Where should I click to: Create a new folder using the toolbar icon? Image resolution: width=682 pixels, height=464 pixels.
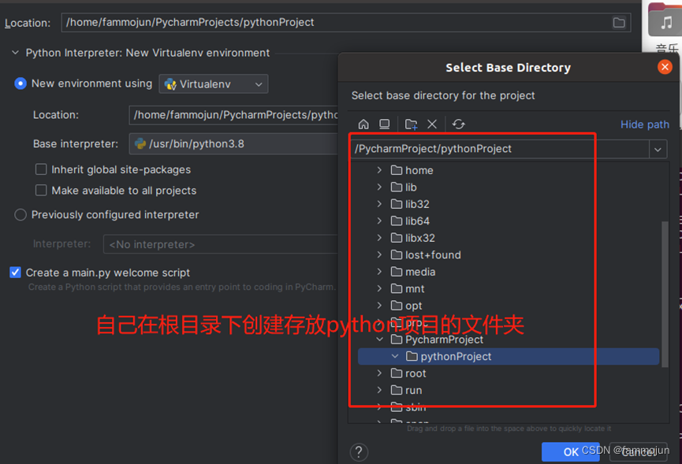412,124
